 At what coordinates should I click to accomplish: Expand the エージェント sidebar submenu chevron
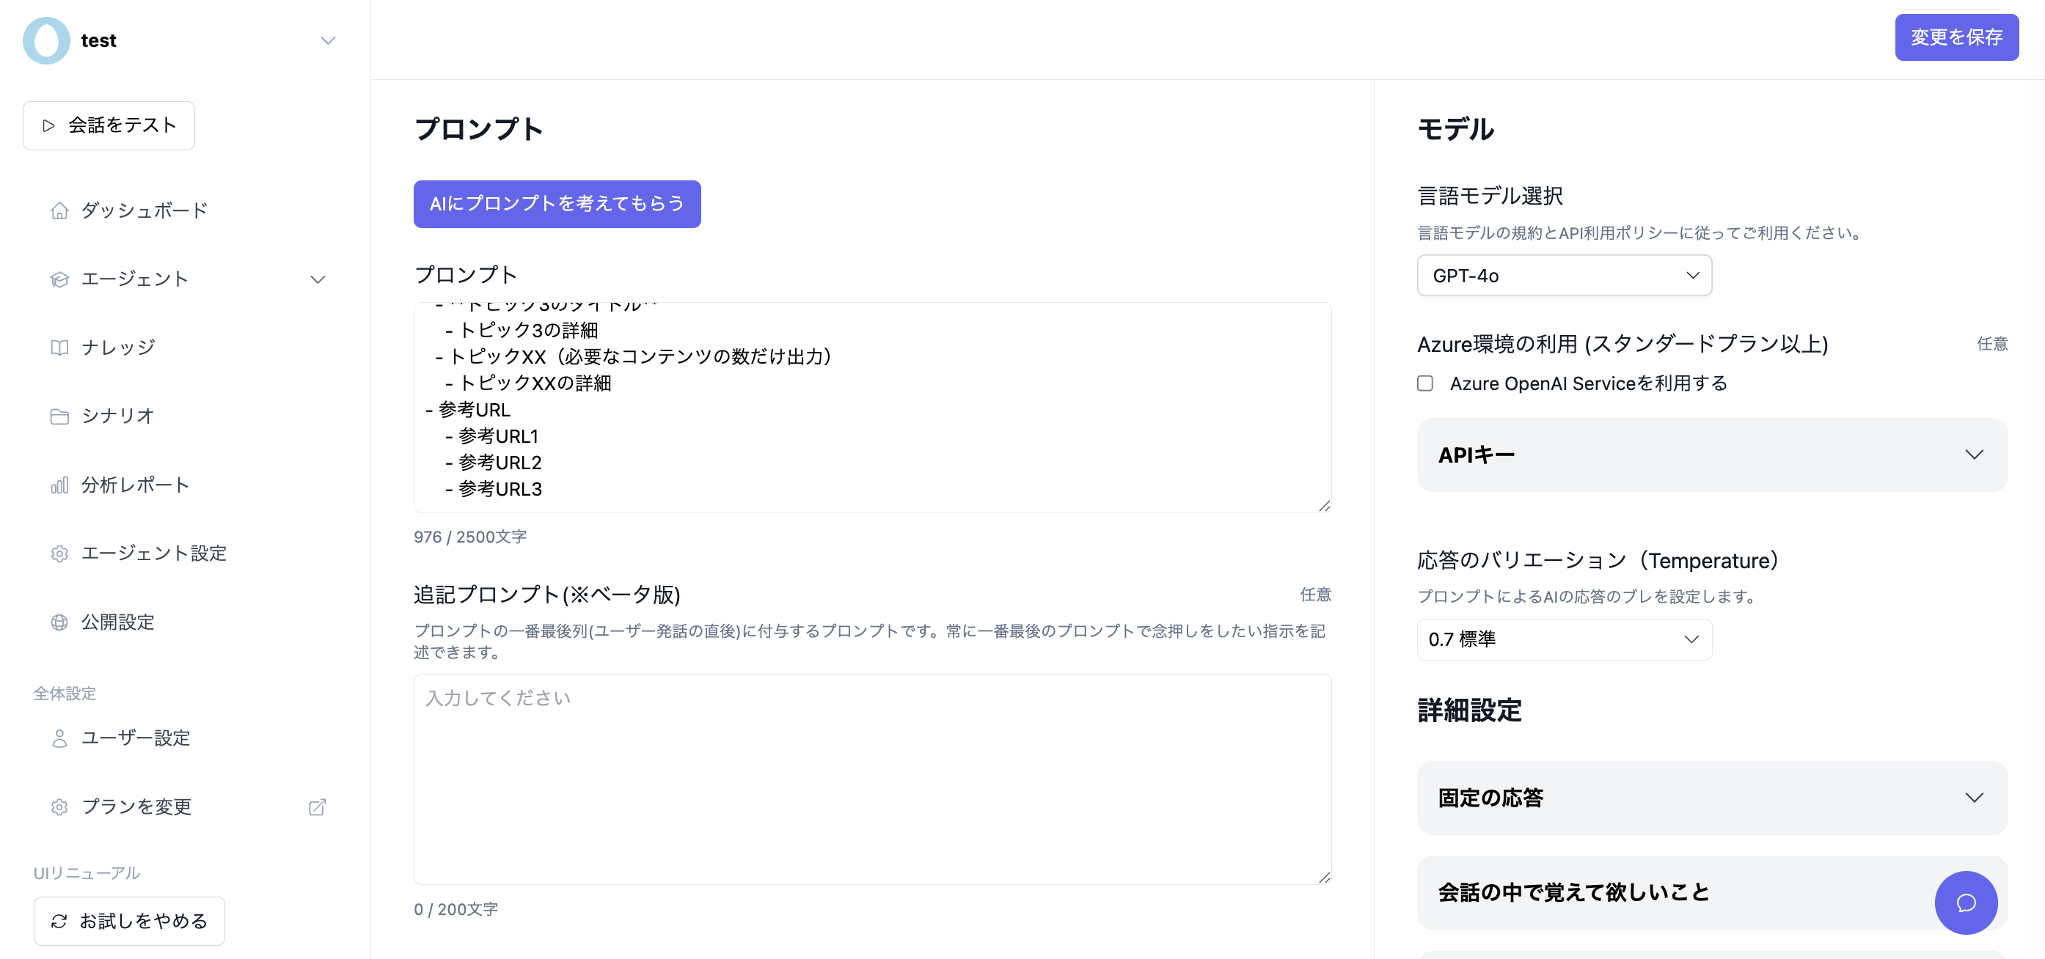pyautogui.click(x=318, y=279)
